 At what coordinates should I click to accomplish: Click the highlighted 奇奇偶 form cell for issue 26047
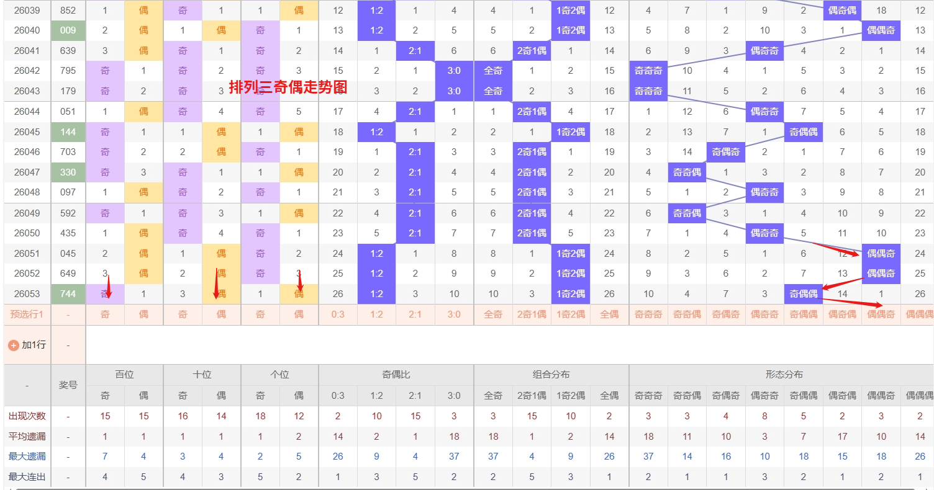pos(687,172)
